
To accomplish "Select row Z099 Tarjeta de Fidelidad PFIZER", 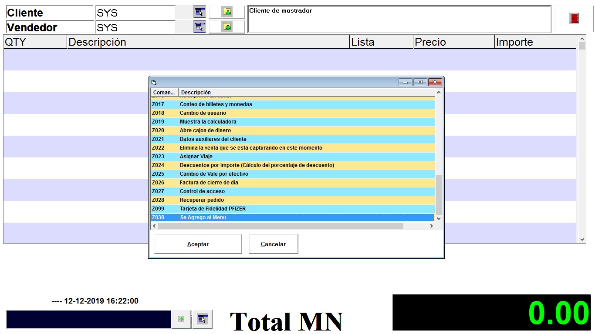I will tap(293, 209).
